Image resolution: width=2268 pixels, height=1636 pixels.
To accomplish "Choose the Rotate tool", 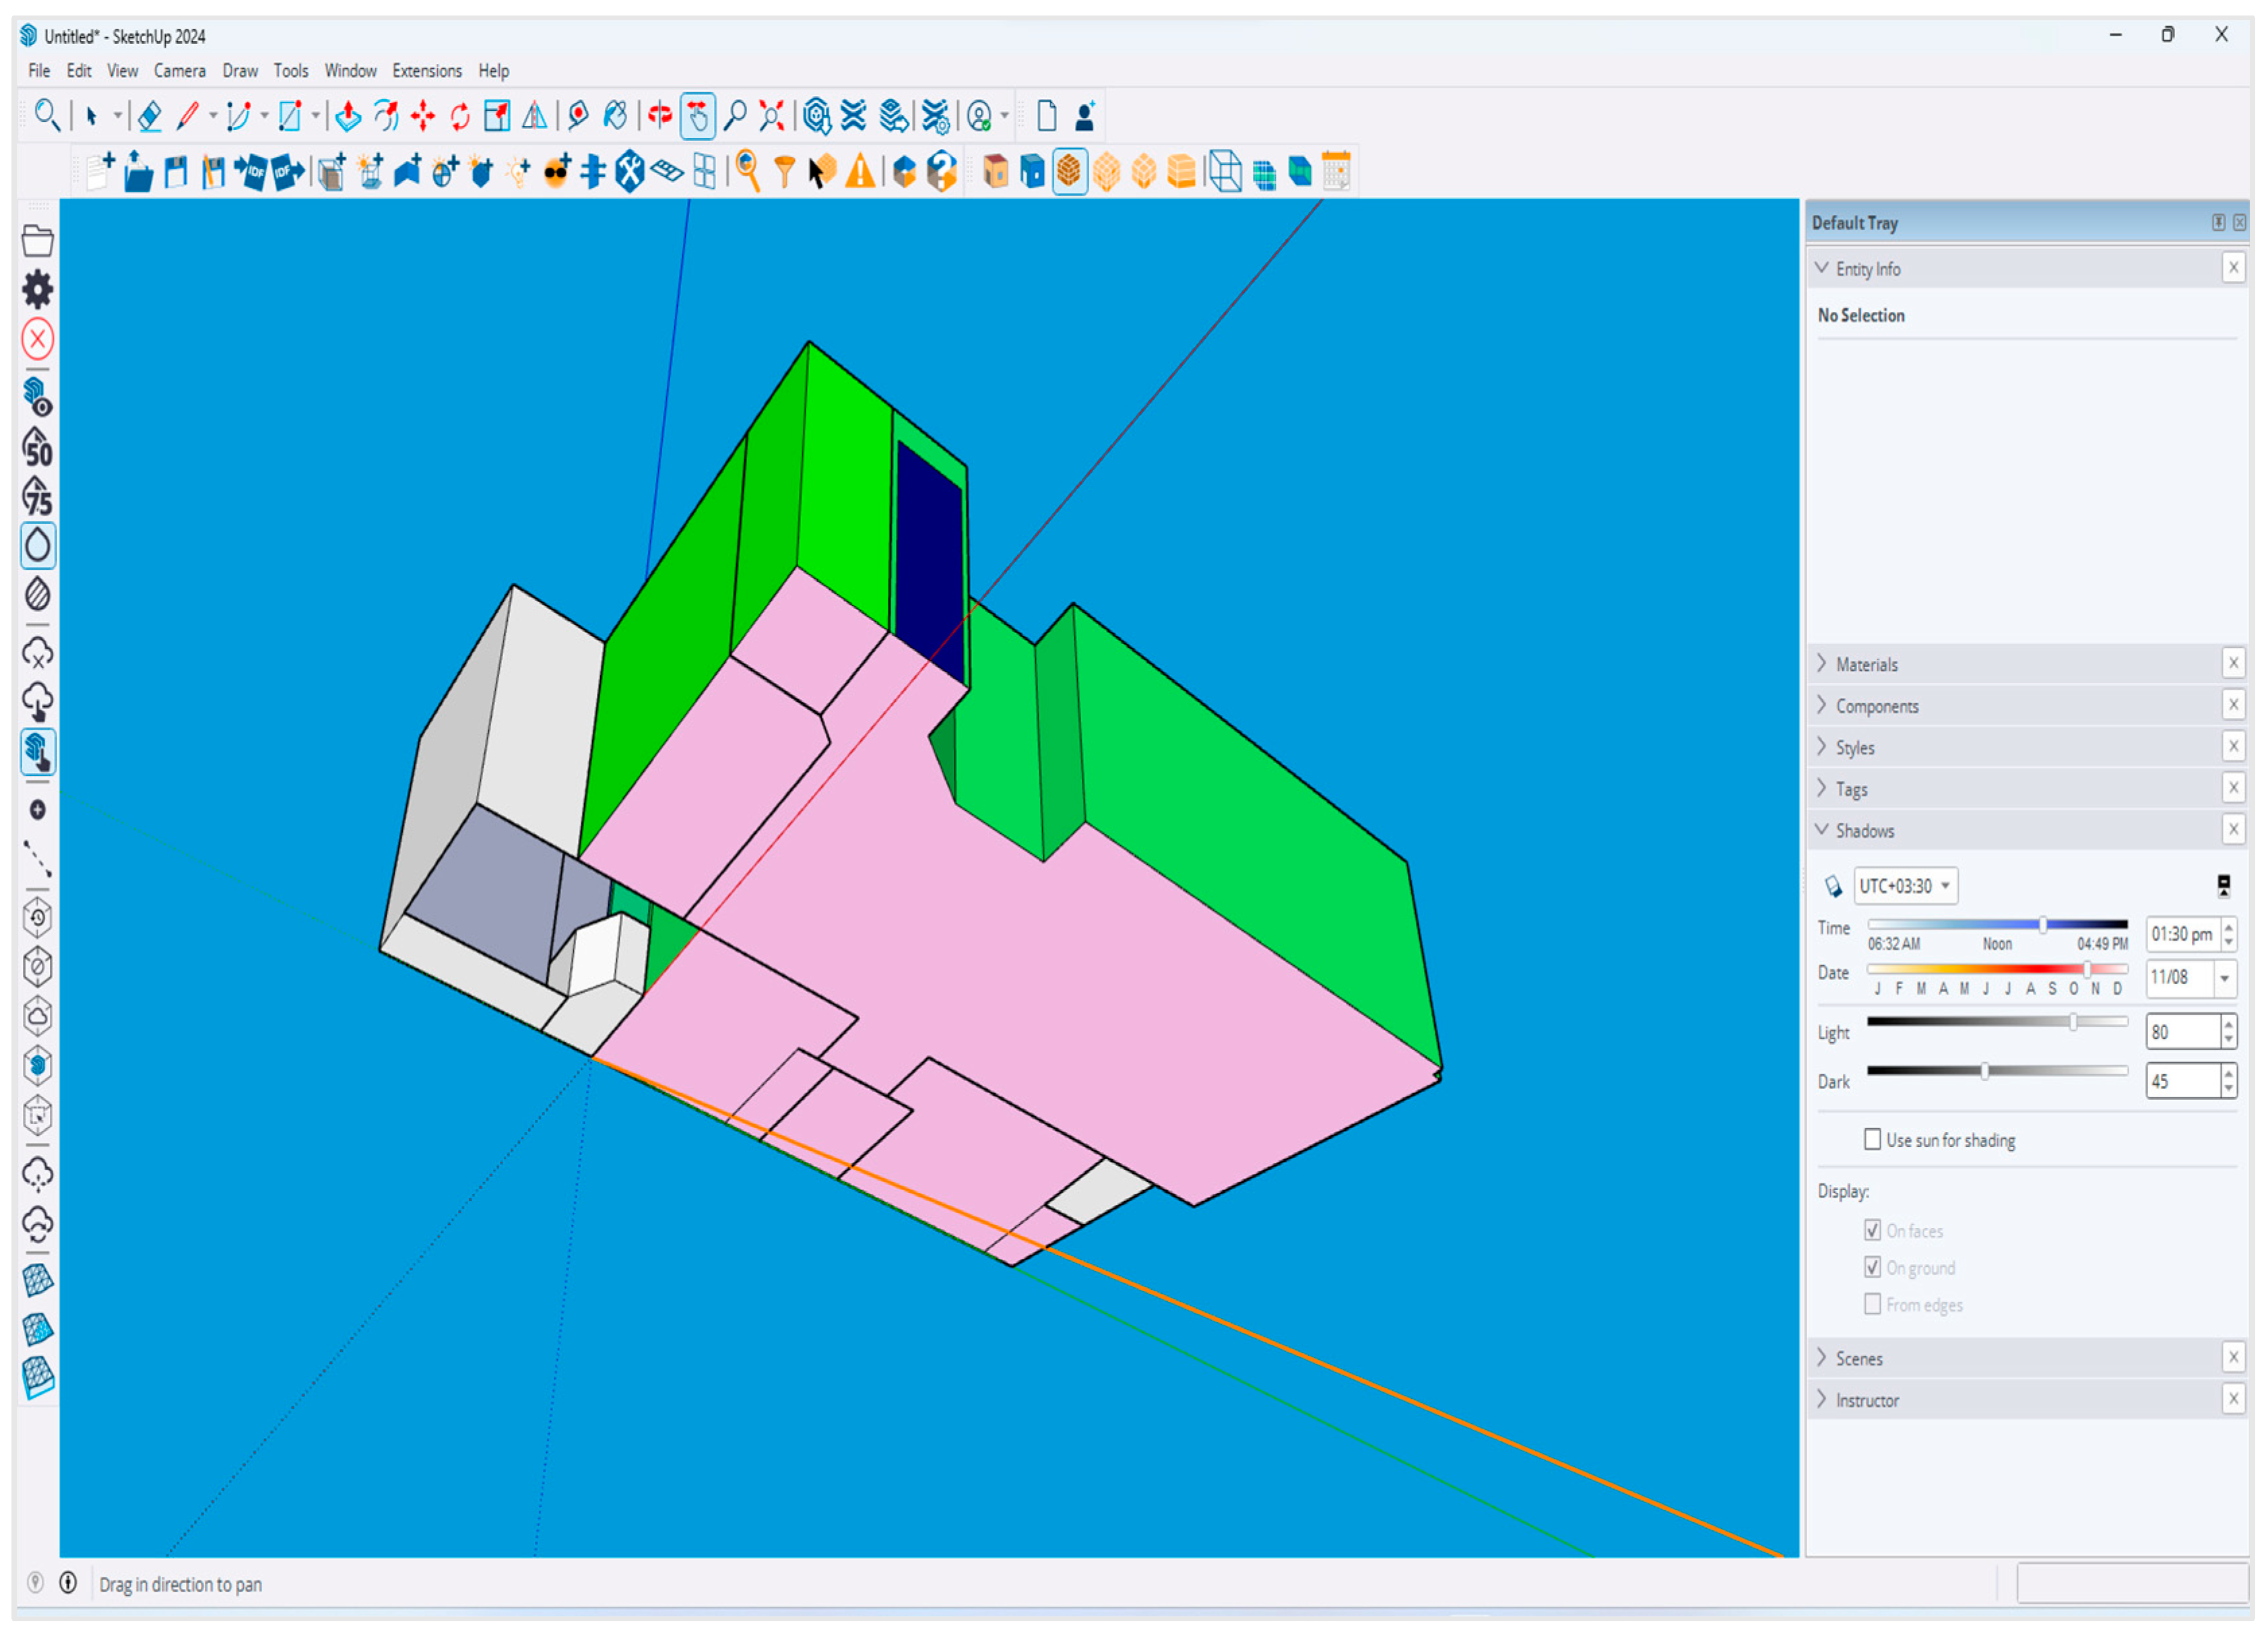I will point(459,117).
